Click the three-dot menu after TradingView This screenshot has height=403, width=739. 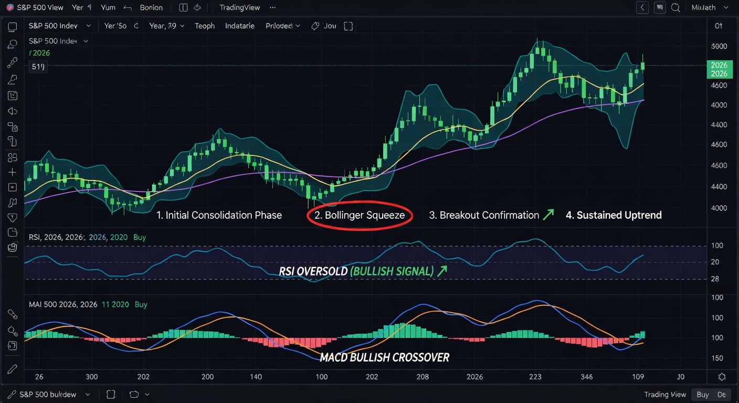(x=272, y=8)
